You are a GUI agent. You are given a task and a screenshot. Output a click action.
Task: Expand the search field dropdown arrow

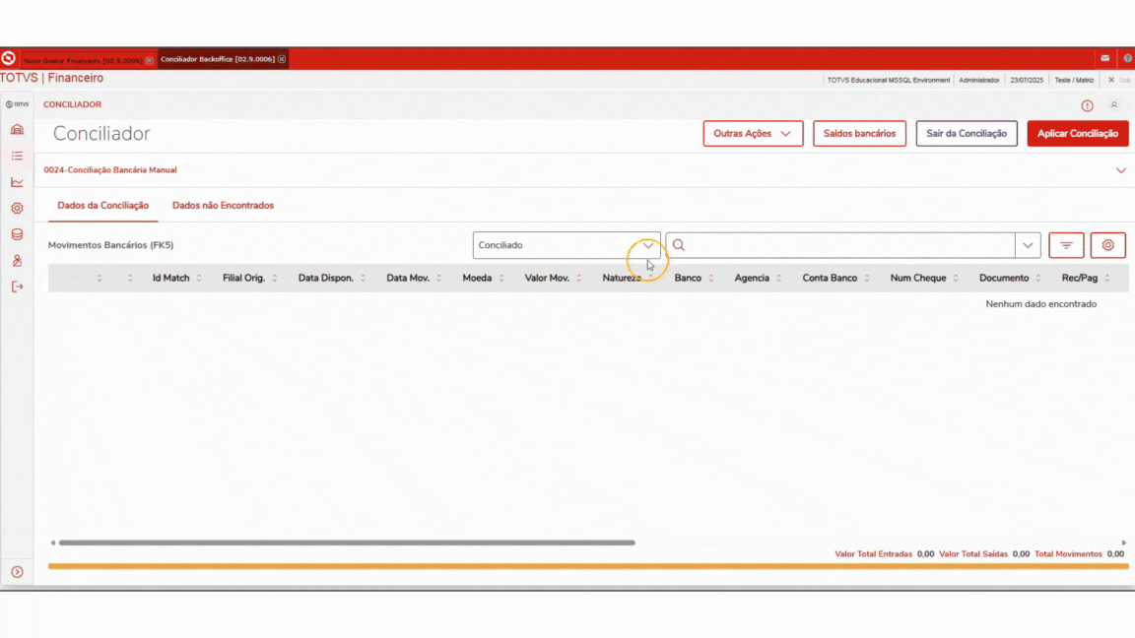tap(1028, 245)
